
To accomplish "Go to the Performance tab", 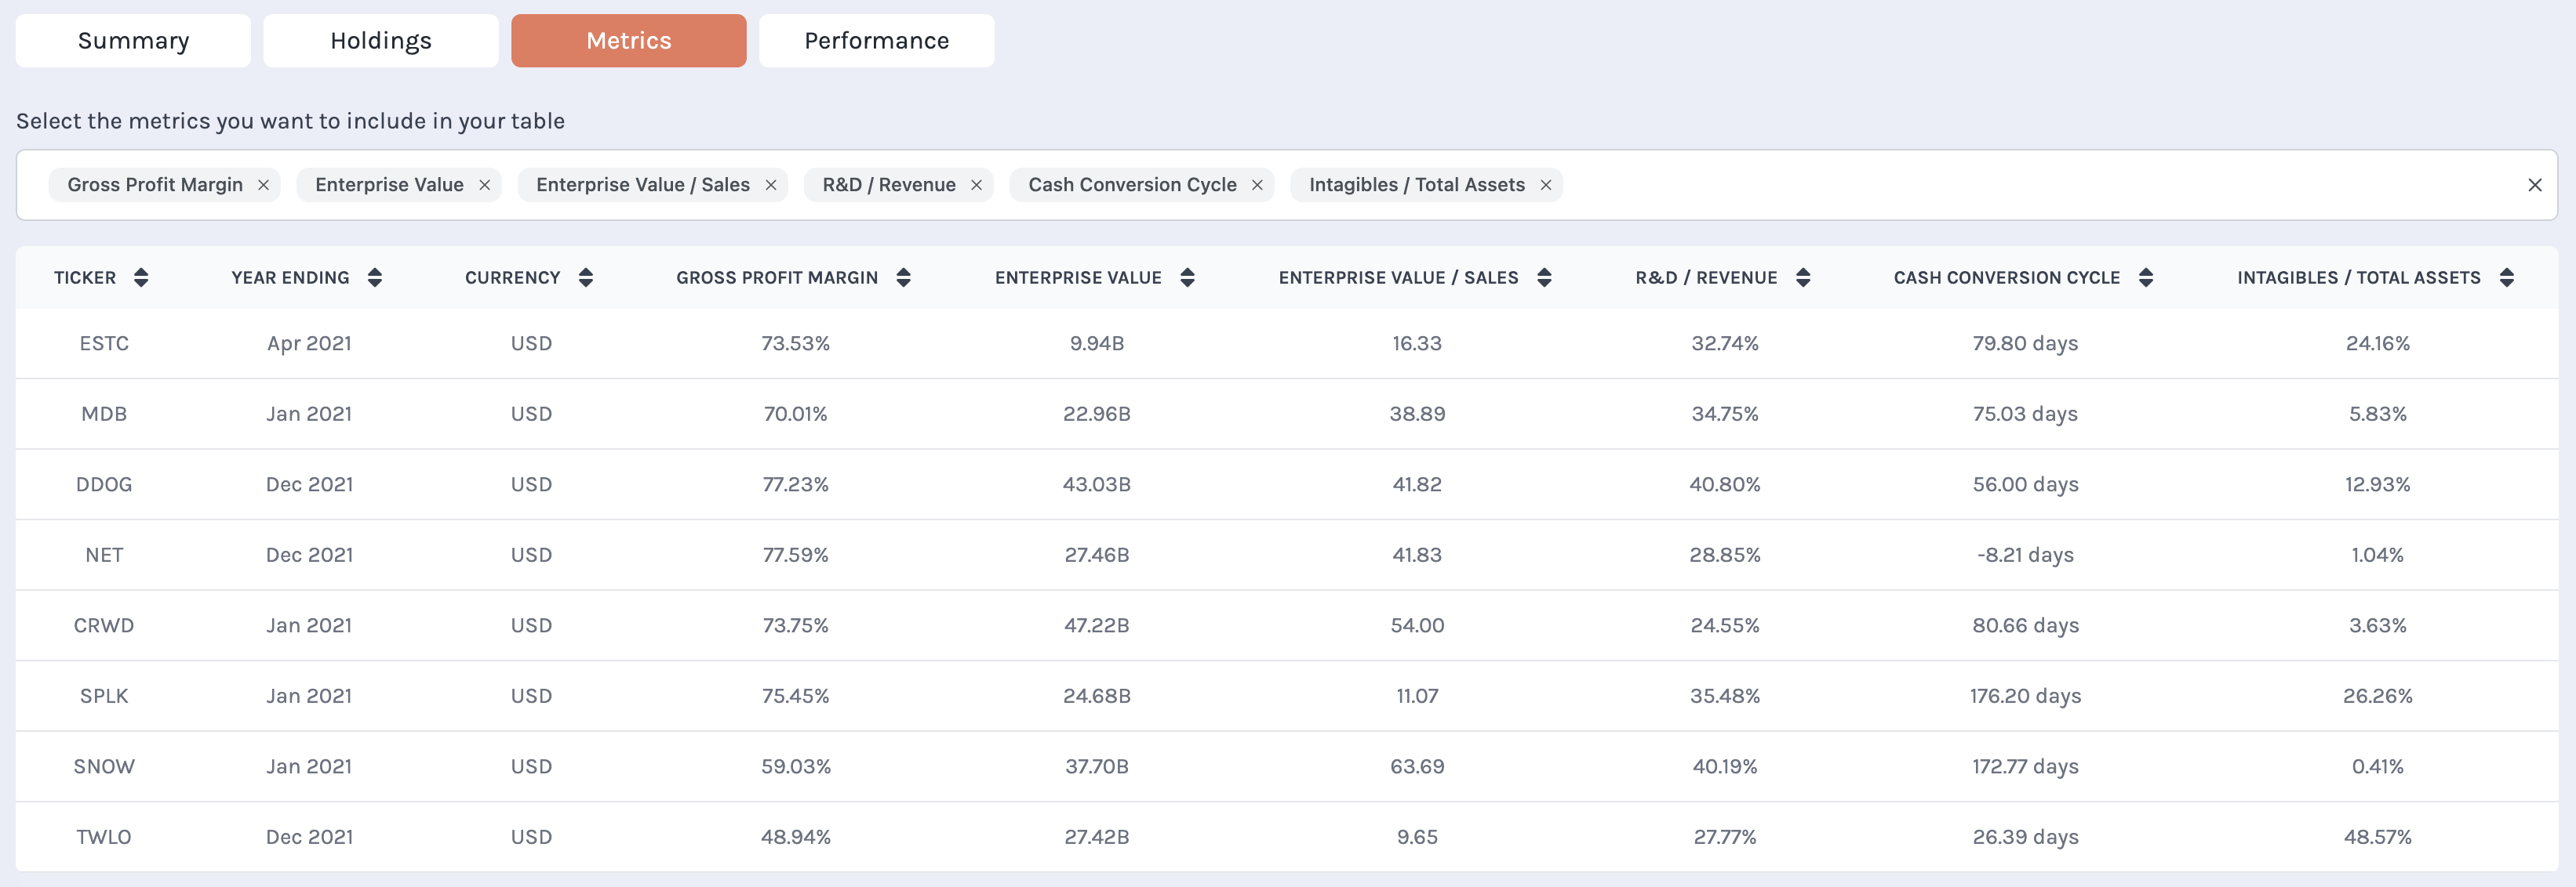I will [x=877, y=41].
